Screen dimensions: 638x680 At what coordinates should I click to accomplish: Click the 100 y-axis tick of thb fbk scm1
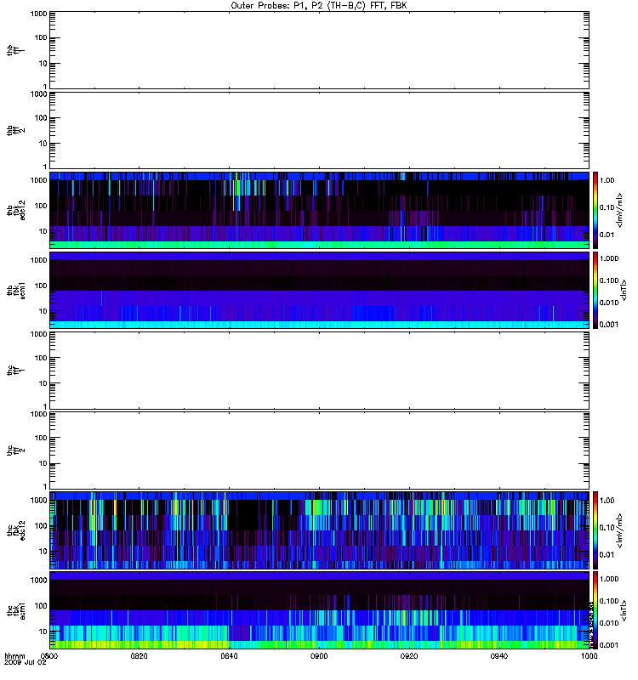coord(41,286)
